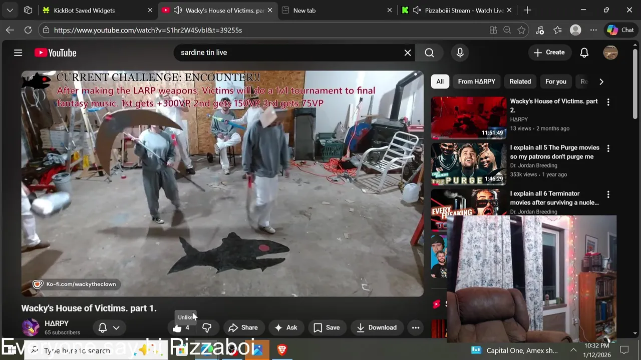Run search with the magnifier button
Viewport: 641px width, 360px height.
429,52
